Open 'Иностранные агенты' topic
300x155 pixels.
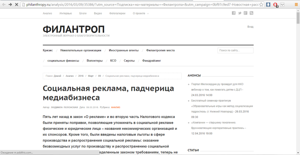pos(124,50)
